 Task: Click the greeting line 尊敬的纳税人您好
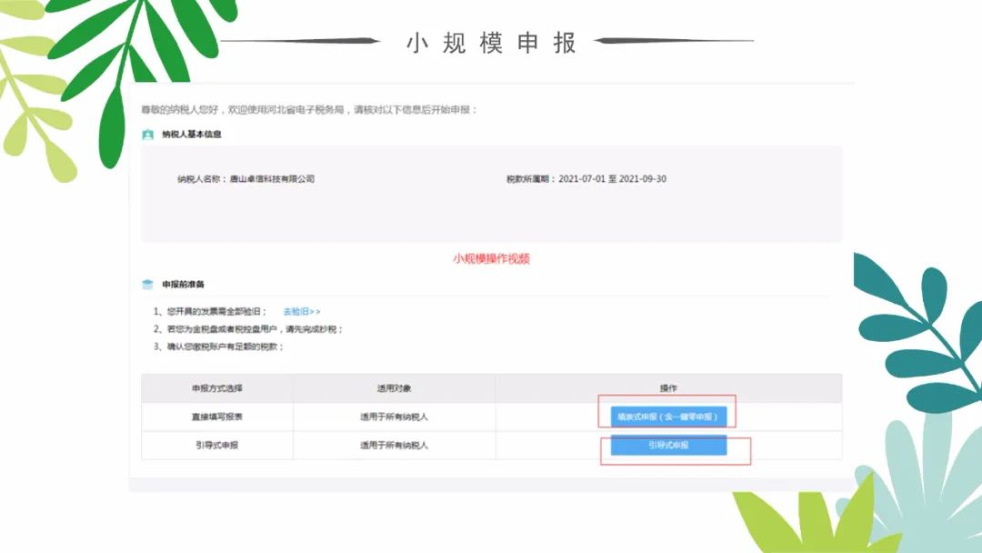pyautogui.click(x=309, y=109)
